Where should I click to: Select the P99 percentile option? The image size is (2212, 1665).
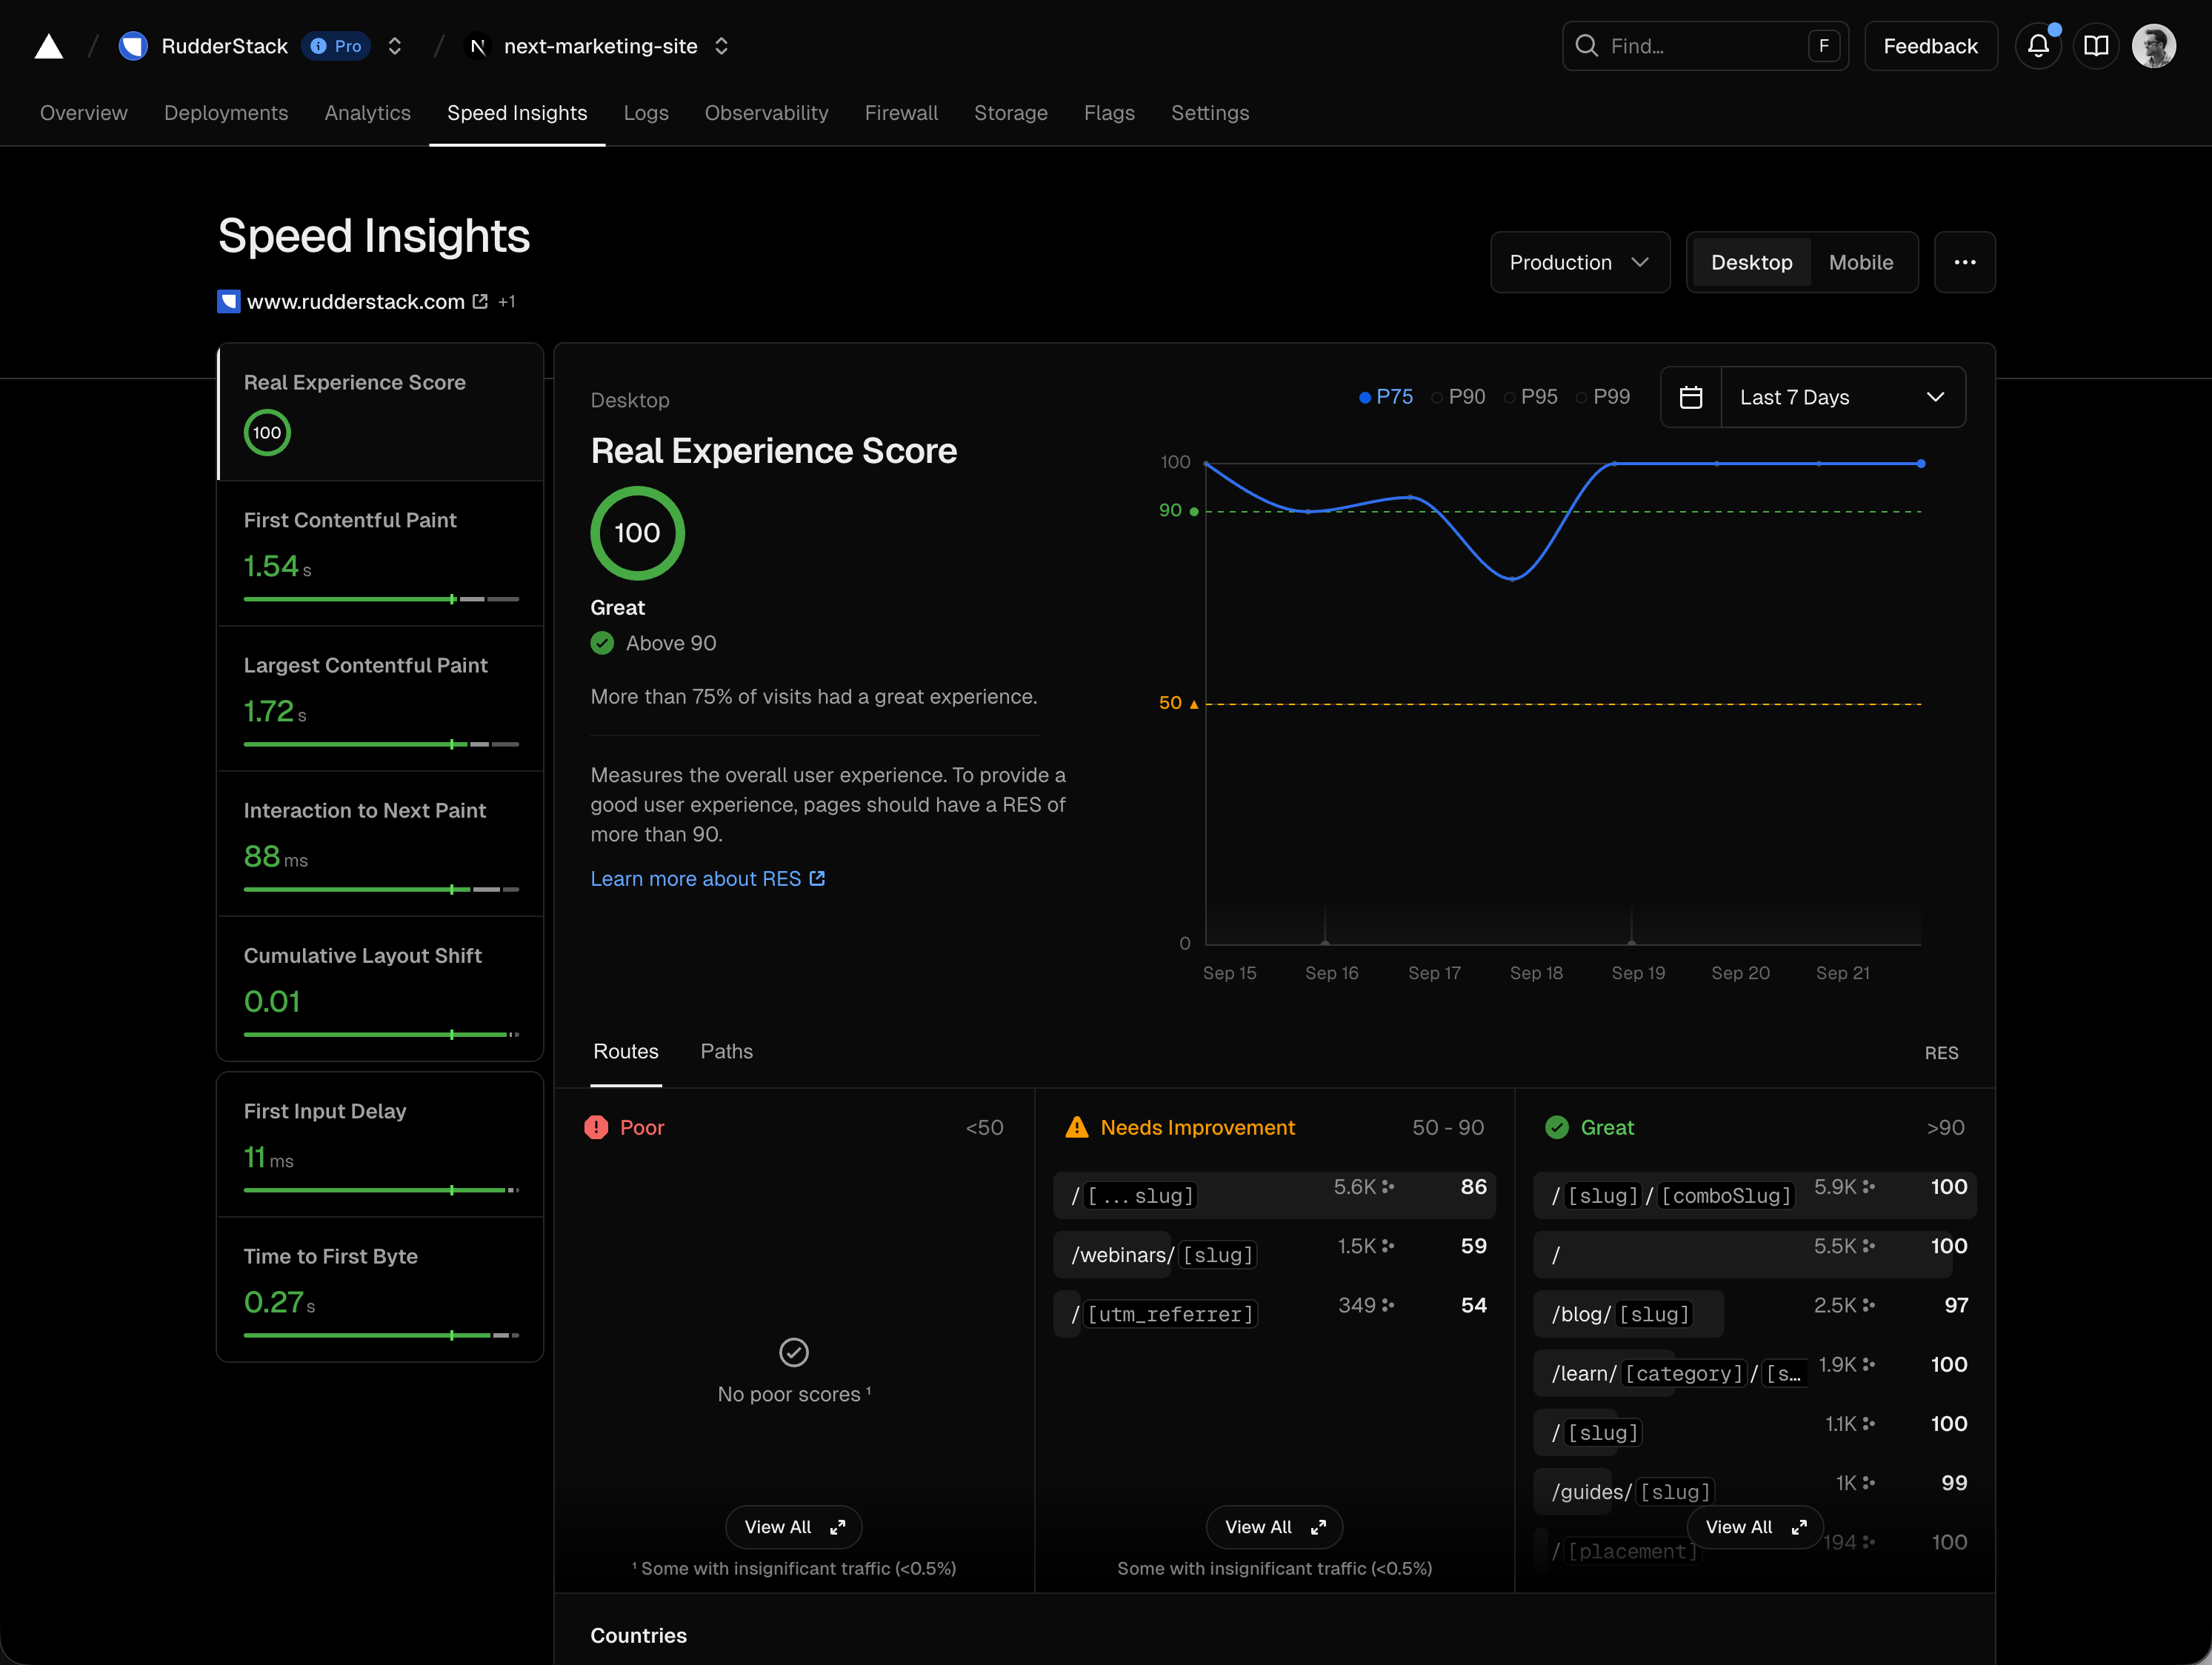click(1604, 396)
